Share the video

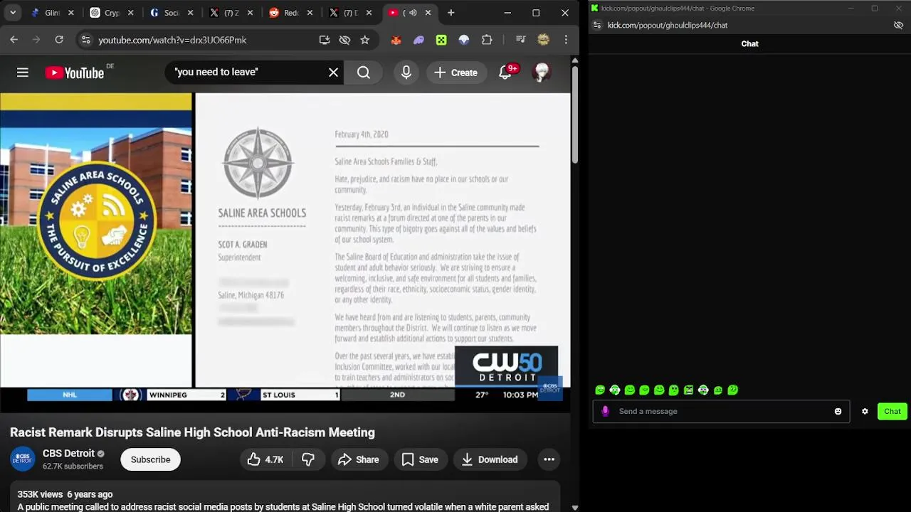click(x=359, y=459)
